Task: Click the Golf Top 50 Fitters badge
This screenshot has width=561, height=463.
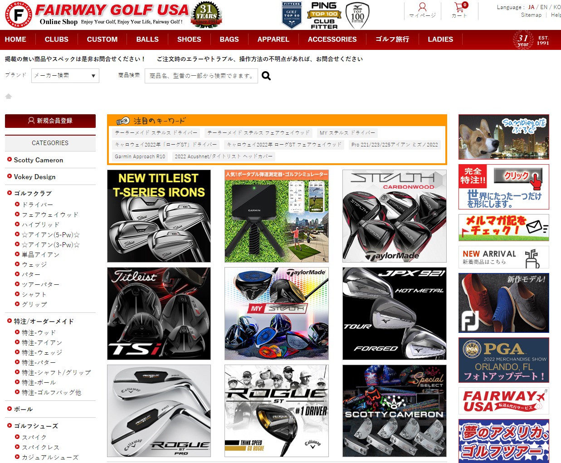Action: point(292,15)
